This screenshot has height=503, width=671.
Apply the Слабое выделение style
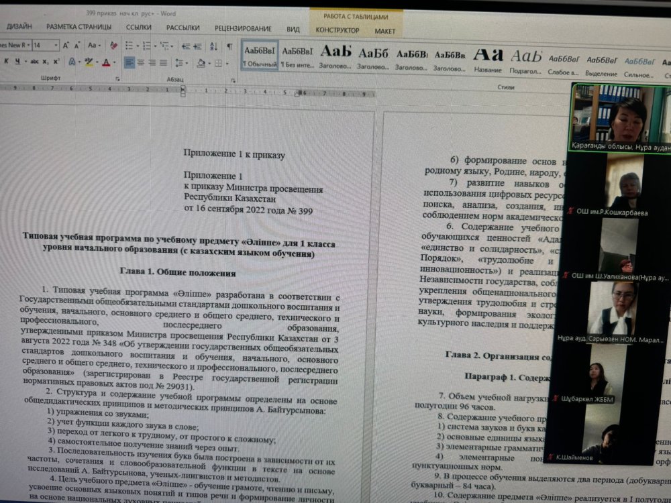[564, 64]
